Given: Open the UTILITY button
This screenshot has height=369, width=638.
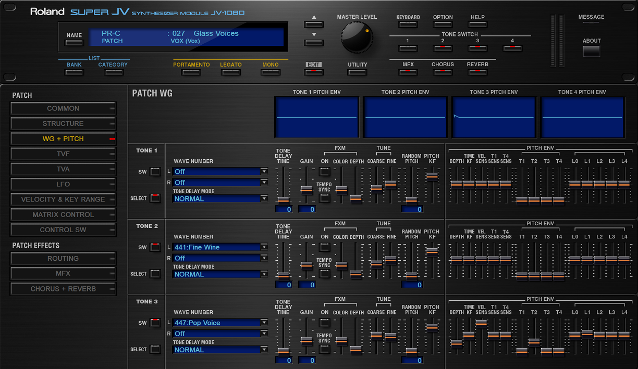Looking at the screenshot, I should [x=357, y=72].
